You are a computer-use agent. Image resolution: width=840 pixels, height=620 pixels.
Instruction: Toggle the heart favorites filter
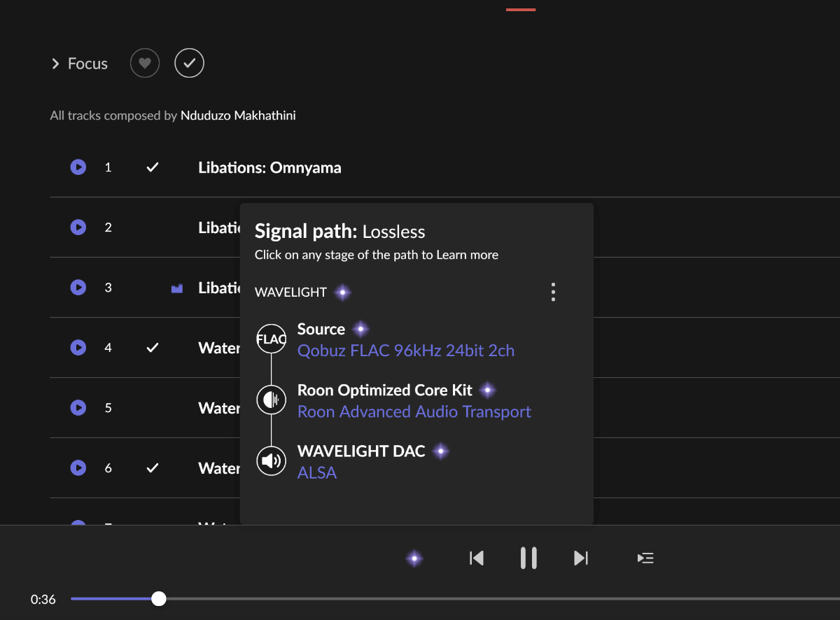click(x=145, y=64)
